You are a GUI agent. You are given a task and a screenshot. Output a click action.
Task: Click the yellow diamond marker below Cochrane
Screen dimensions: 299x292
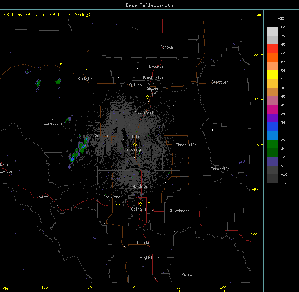tap(118, 205)
